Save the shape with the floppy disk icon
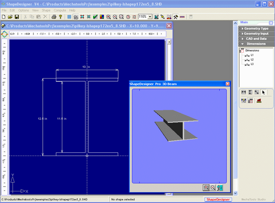The height and width of the screenshot is (203, 275). [x=17, y=17]
